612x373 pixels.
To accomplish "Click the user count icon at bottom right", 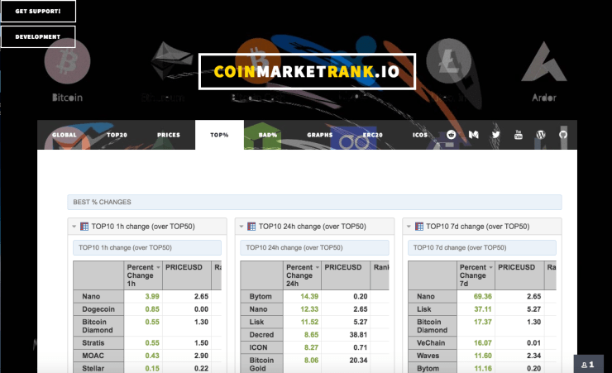I will [588, 364].
